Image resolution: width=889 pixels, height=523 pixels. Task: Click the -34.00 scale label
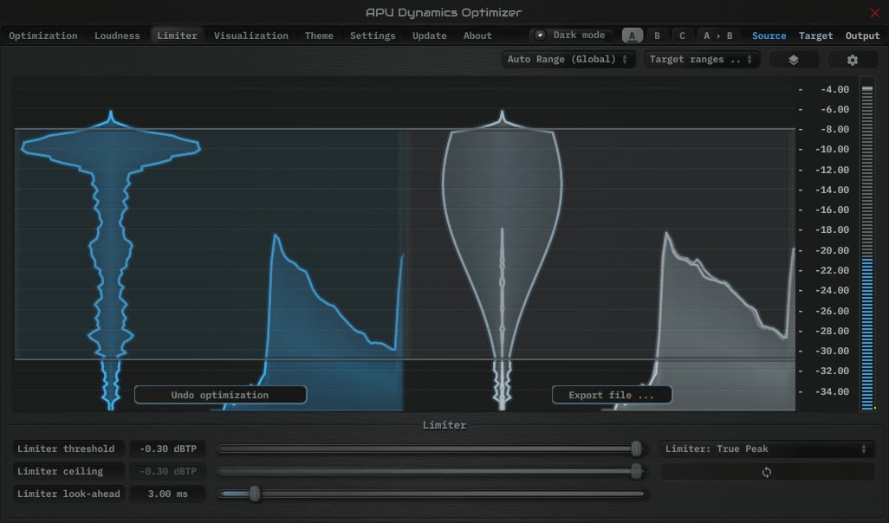833,391
